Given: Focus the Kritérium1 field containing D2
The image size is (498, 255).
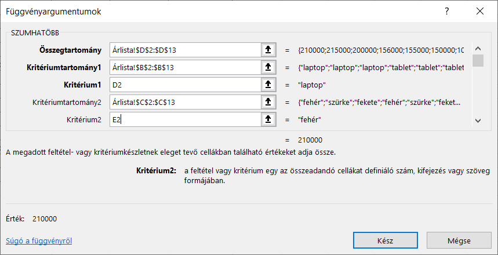Looking at the screenshot, I should tap(184, 85).
